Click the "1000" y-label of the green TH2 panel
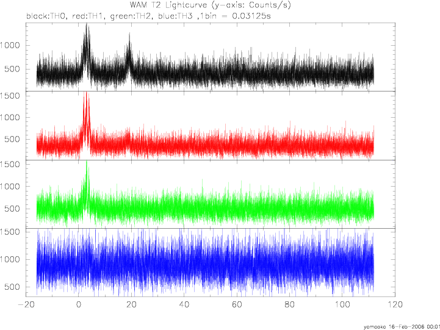This screenshot has height=330, width=440. [x=10, y=187]
